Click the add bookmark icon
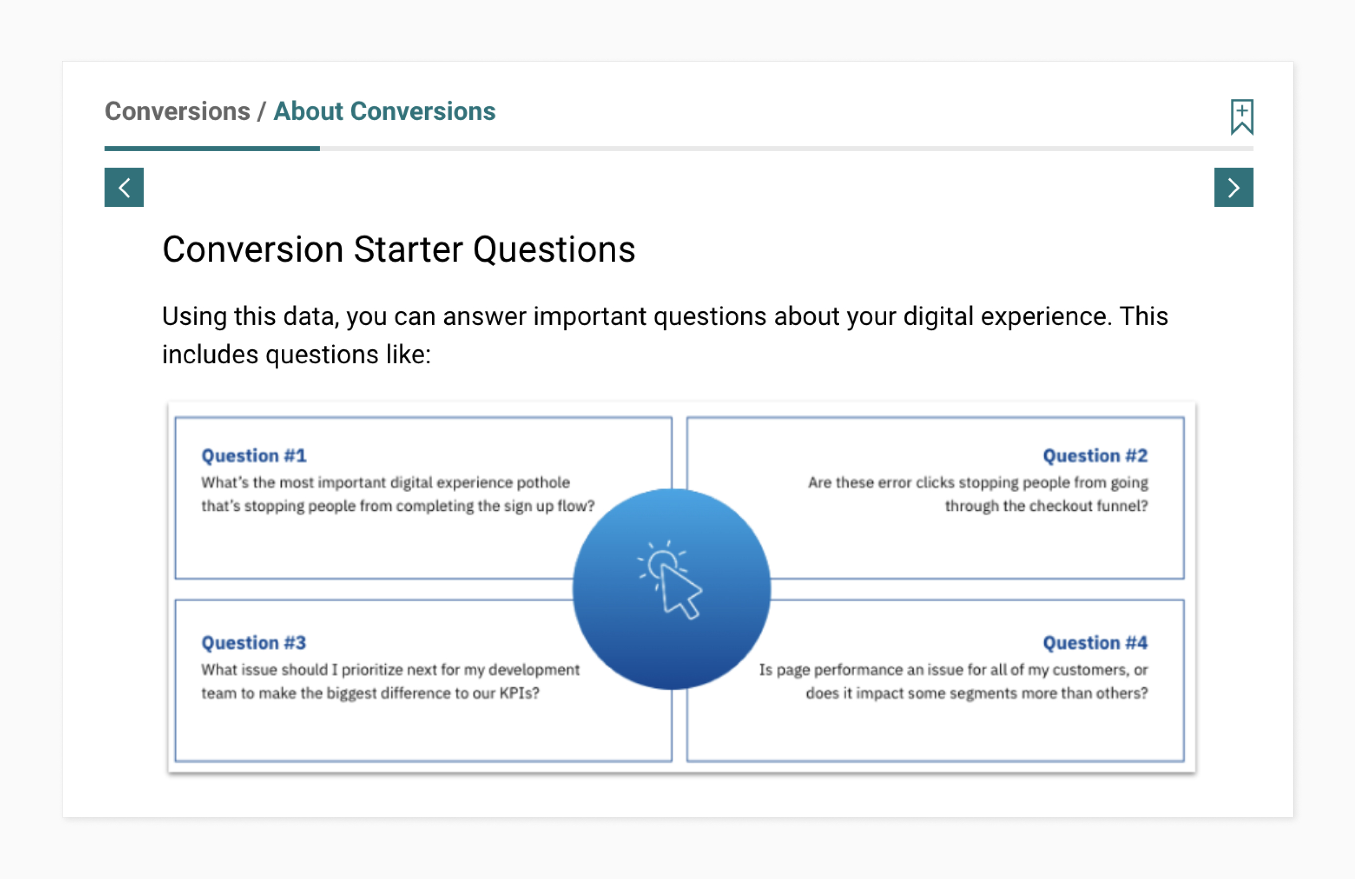The width and height of the screenshot is (1355, 879). click(1241, 117)
